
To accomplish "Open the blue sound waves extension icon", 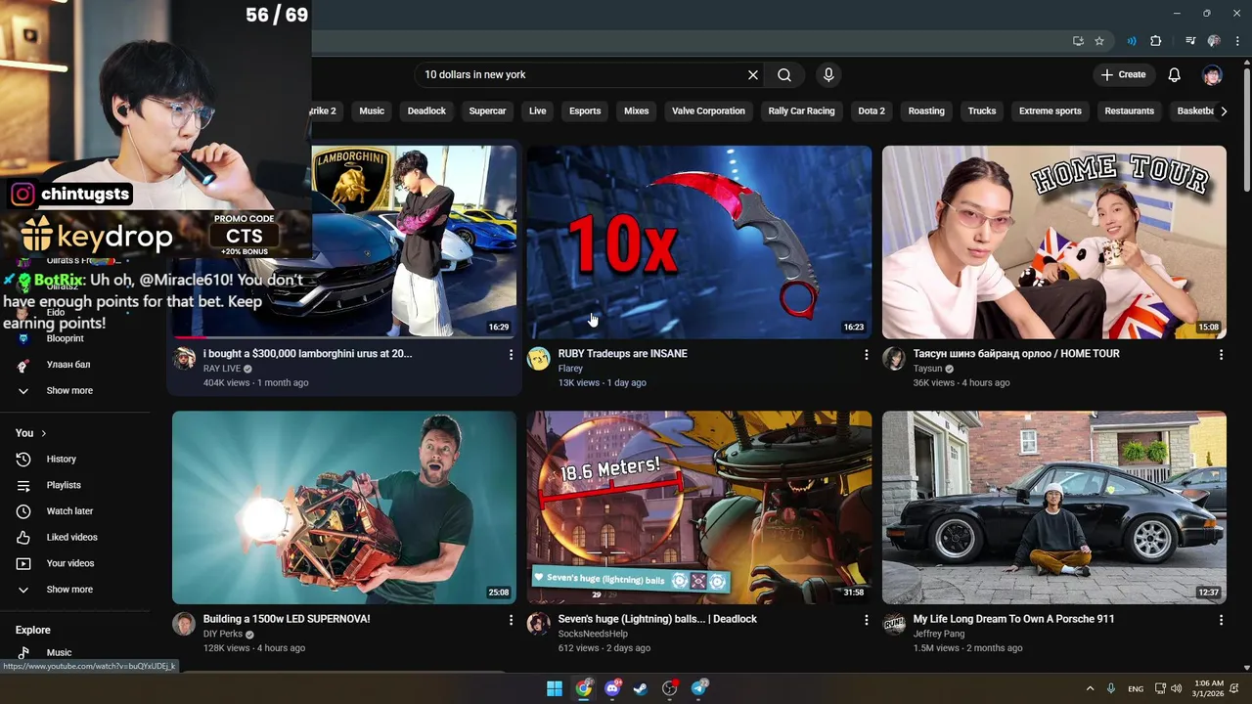I will [x=1132, y=41].
